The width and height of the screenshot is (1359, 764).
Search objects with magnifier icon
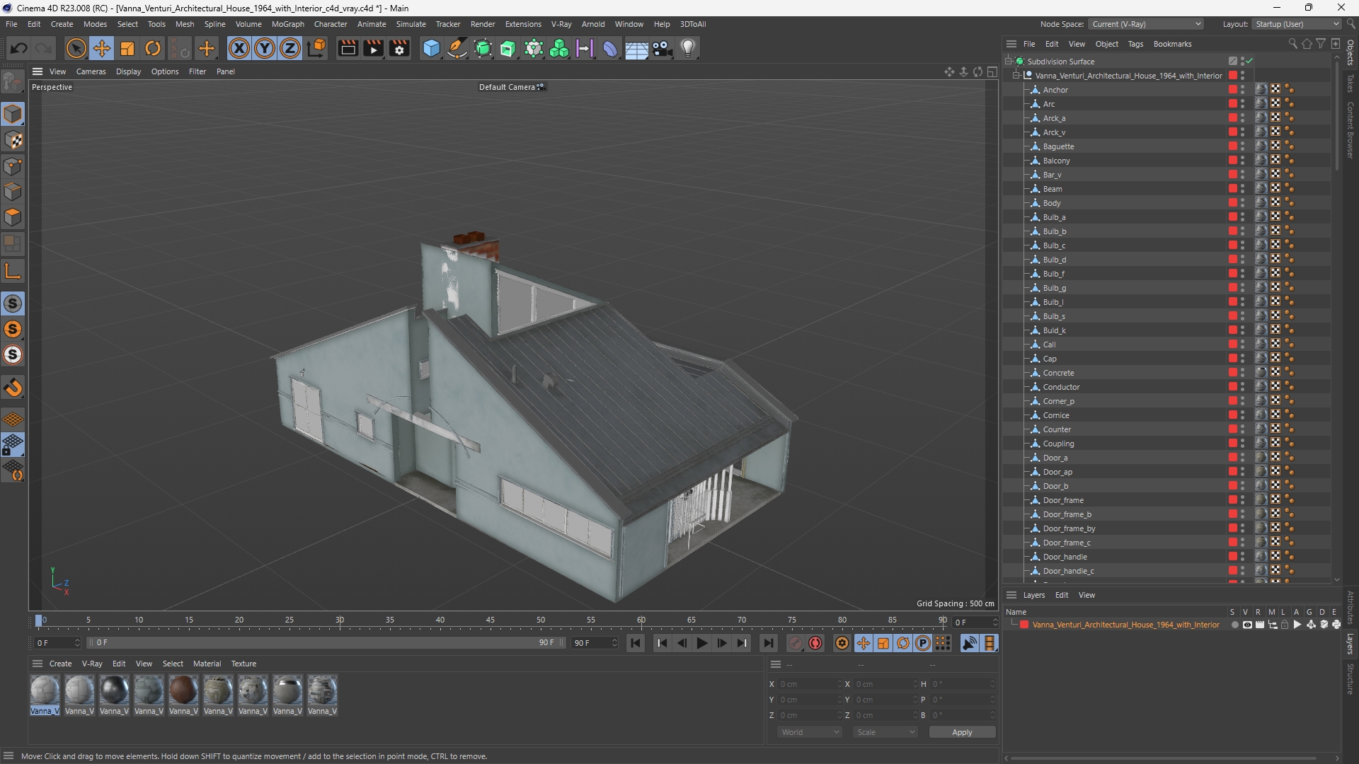tap(1292, 44)
